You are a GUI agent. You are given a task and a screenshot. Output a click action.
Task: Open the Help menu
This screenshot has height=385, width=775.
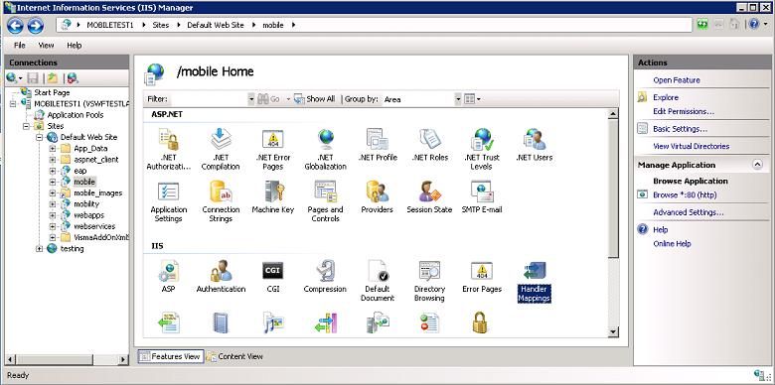74,46
